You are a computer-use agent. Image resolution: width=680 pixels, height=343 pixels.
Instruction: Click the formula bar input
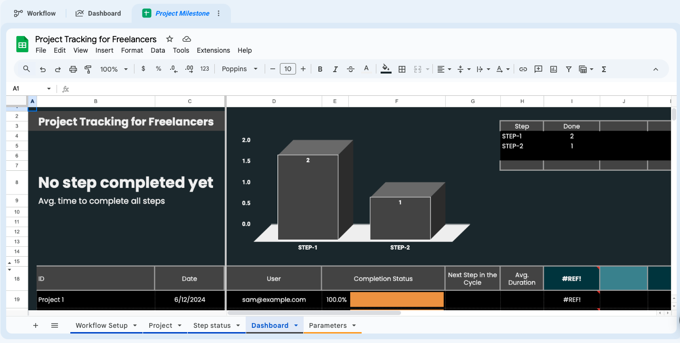(x=371, y=89)
